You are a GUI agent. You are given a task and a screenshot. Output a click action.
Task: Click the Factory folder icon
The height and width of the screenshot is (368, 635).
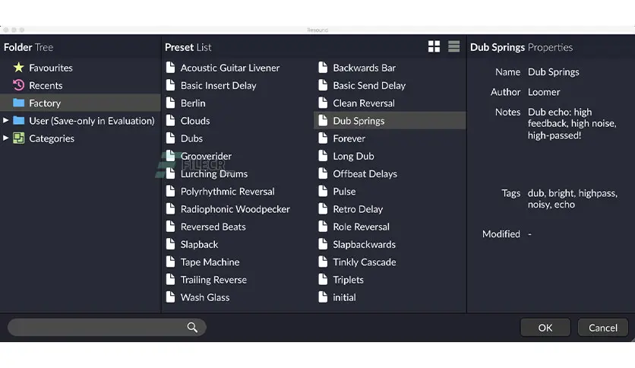pos(19,103)
